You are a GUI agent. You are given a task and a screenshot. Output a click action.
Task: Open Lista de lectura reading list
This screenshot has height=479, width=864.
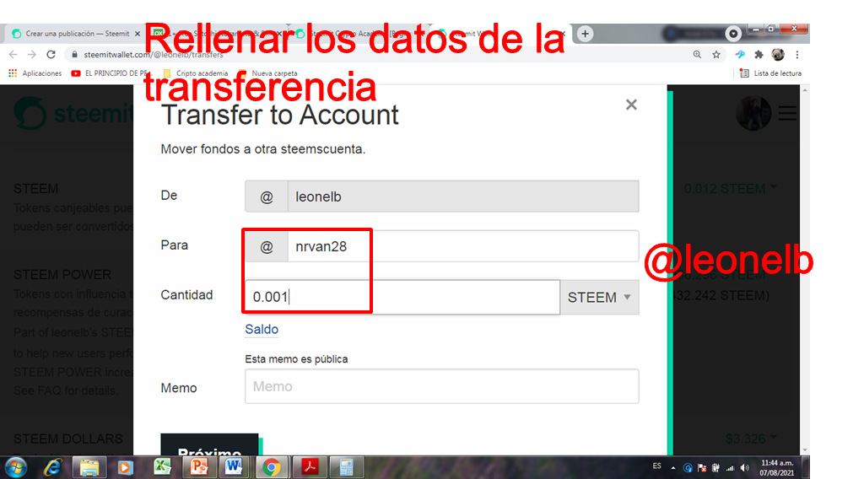point(770,73)
